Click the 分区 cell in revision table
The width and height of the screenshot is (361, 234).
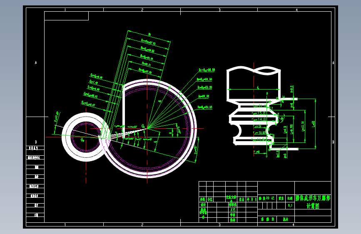click(210, 199)
